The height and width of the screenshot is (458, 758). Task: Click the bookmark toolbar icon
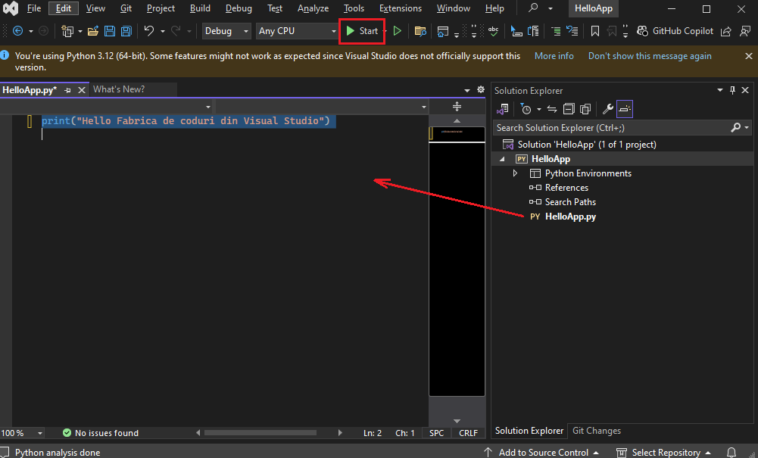595,31
